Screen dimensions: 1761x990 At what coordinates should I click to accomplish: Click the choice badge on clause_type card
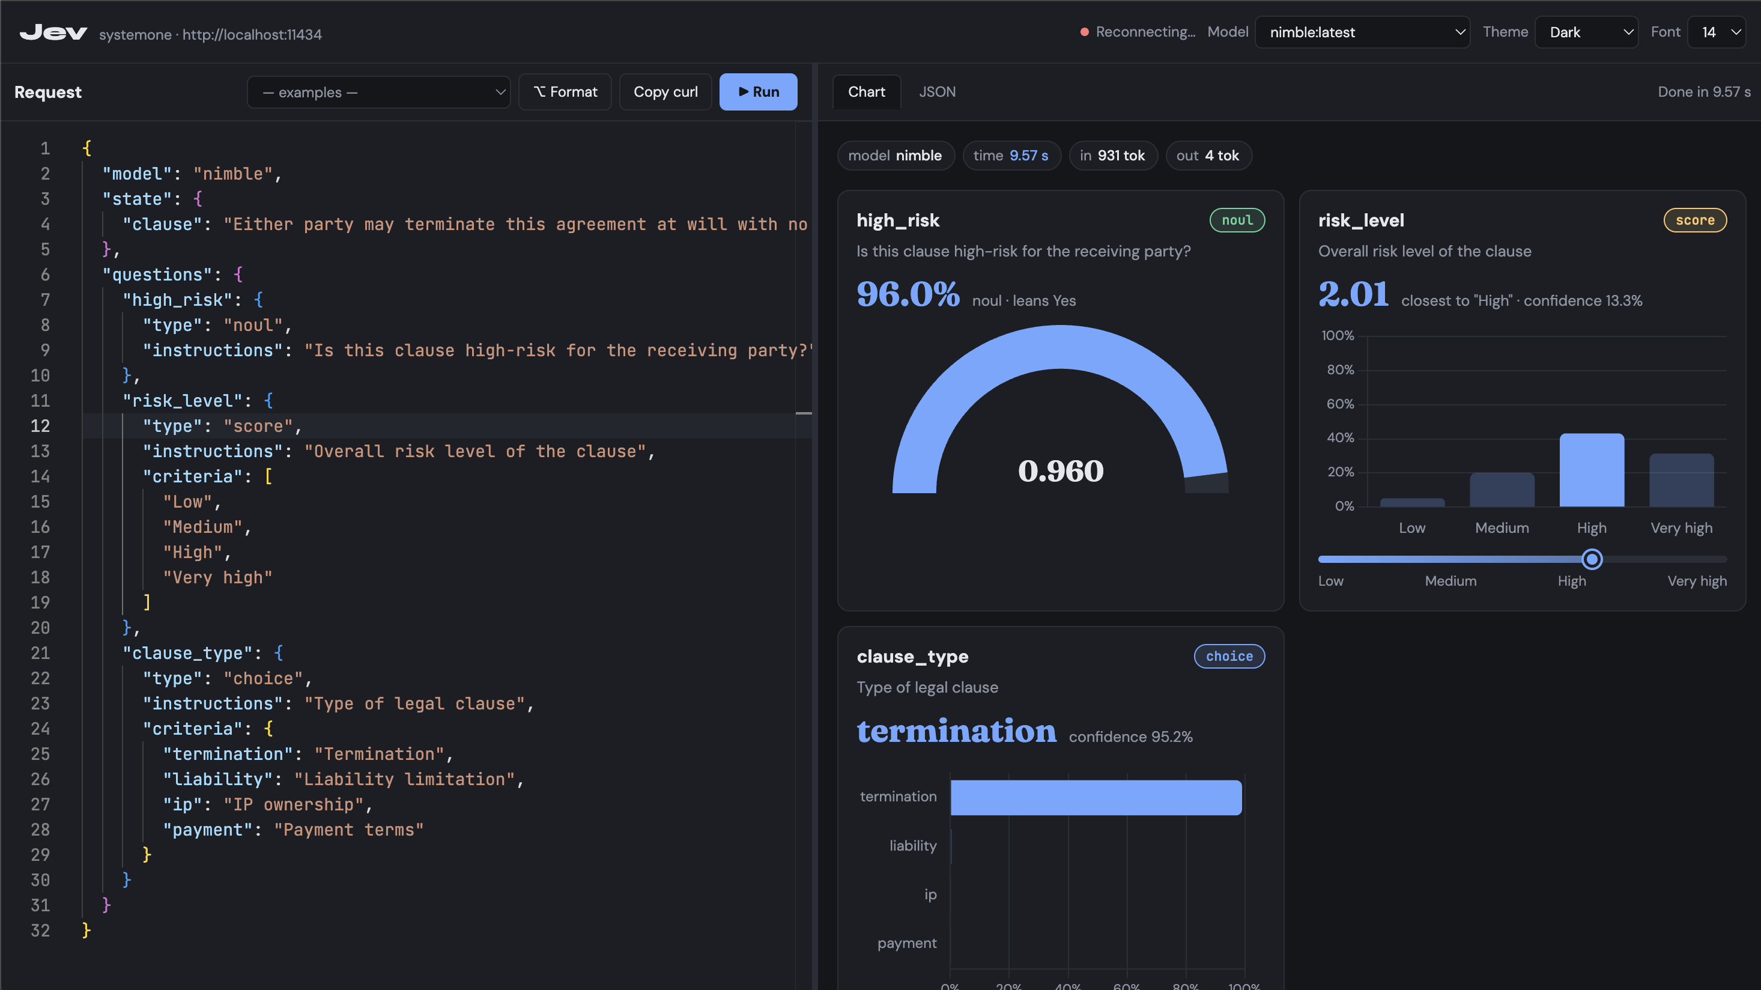(x=1229, y=657)
